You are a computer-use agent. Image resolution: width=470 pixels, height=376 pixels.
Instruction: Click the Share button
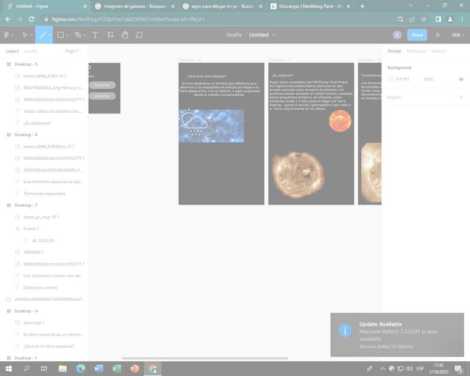tap(417, 35)
